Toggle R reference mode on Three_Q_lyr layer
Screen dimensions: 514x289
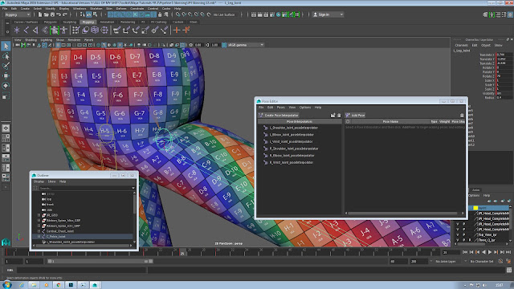click(470, 240)
